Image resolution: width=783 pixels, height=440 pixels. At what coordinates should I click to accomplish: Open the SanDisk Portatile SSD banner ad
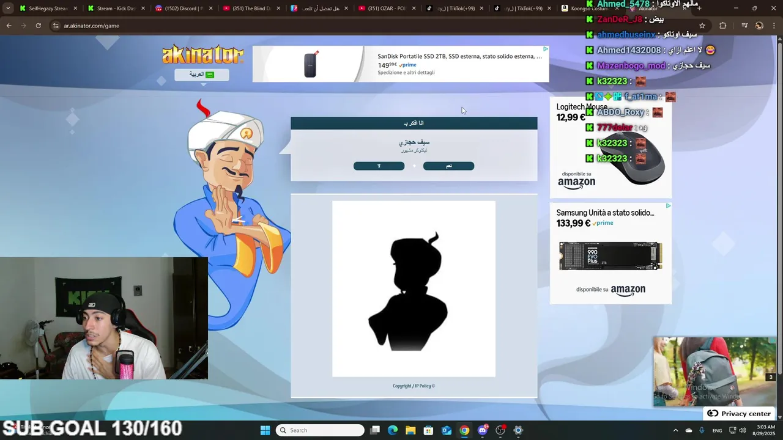401,64
